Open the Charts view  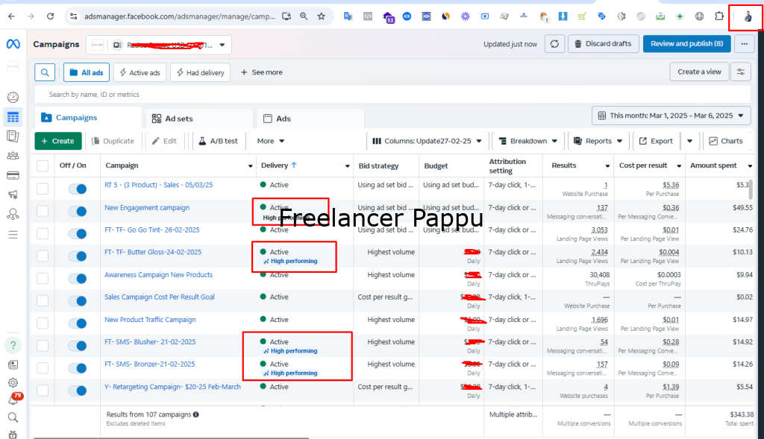coord(725,141)
